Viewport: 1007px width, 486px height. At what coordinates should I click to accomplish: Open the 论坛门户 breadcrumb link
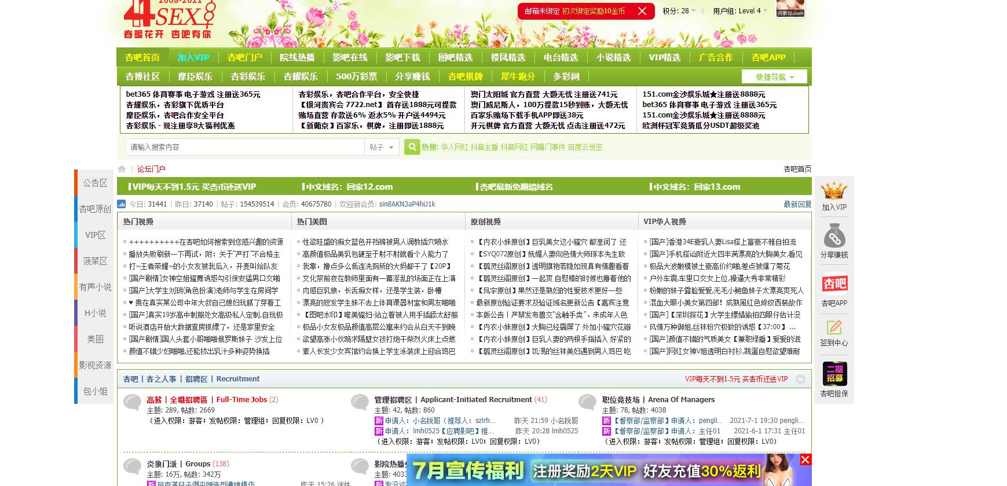click(x=151, y=169)
